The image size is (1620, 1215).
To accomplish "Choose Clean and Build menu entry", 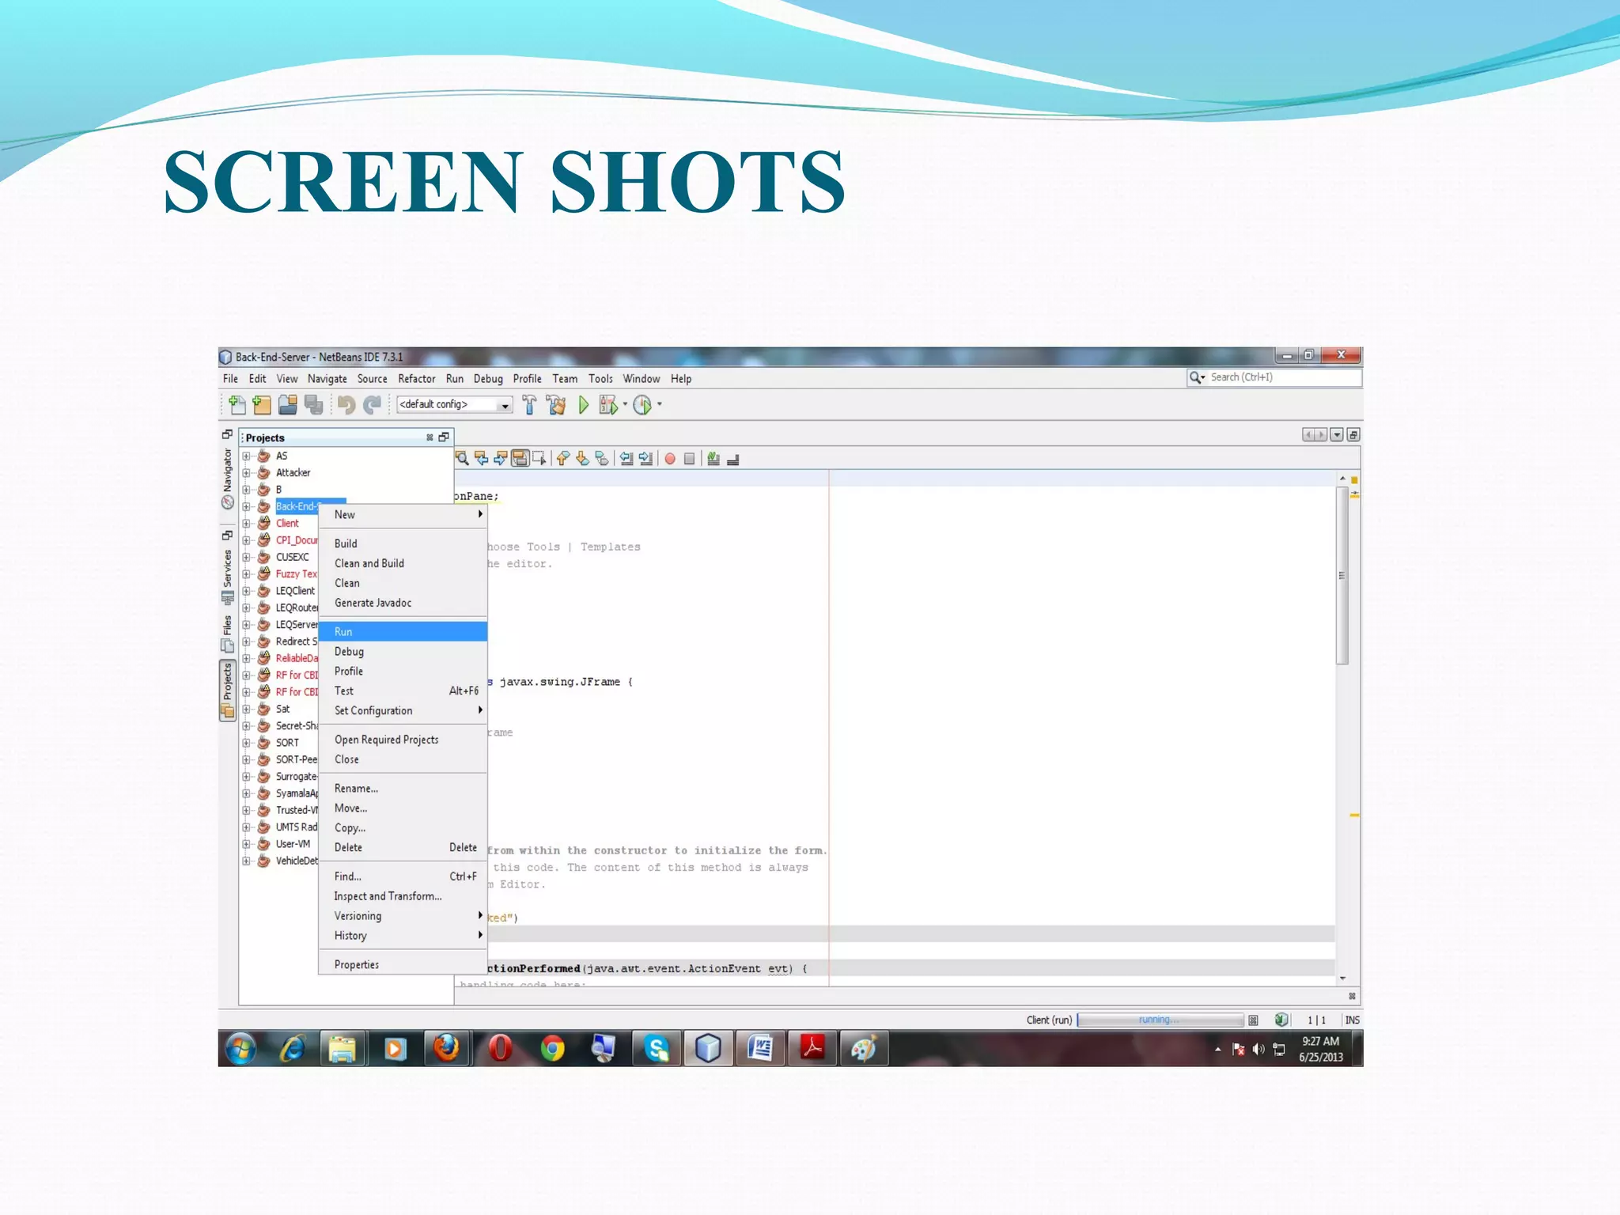I will pyautogui.click(x=403, y=563).
